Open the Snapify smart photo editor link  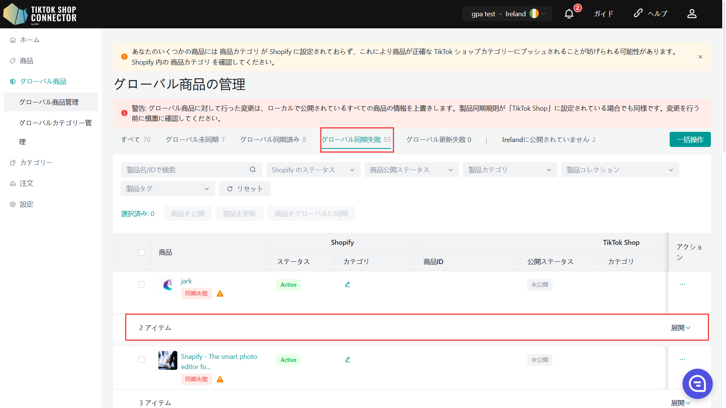(x=219, y=362)
